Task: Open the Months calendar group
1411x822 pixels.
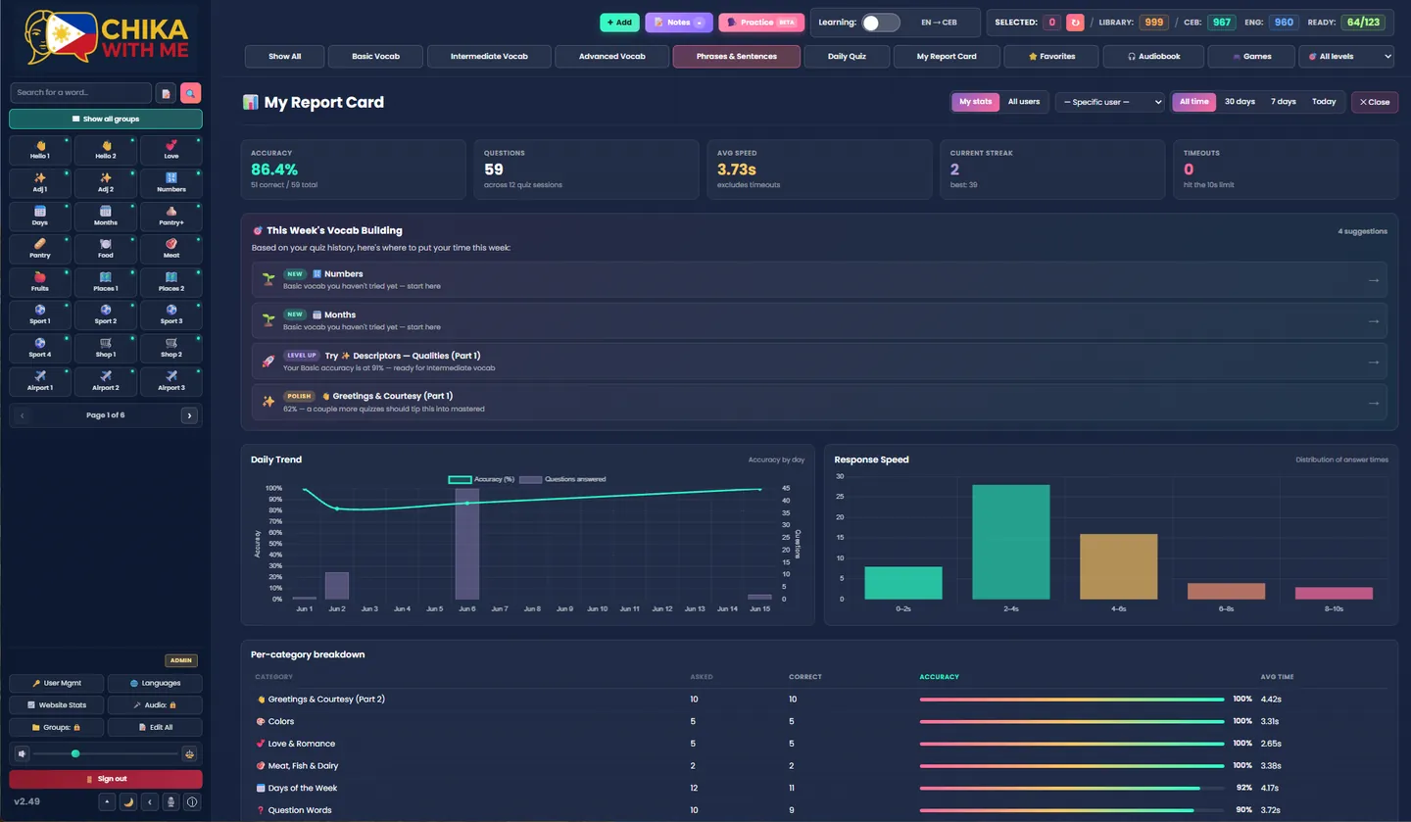Action: coord(106,217)
